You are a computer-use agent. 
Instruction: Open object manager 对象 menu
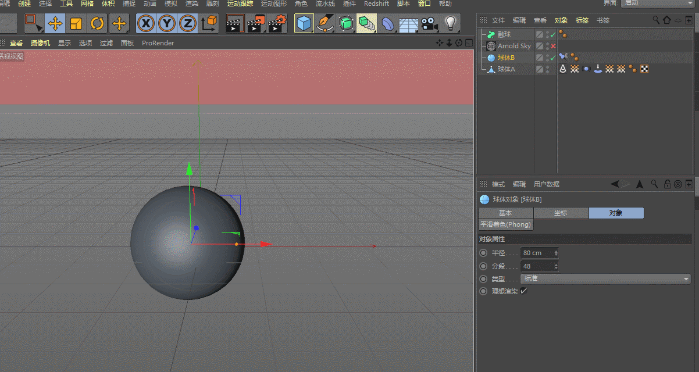[x=561, y=20]
